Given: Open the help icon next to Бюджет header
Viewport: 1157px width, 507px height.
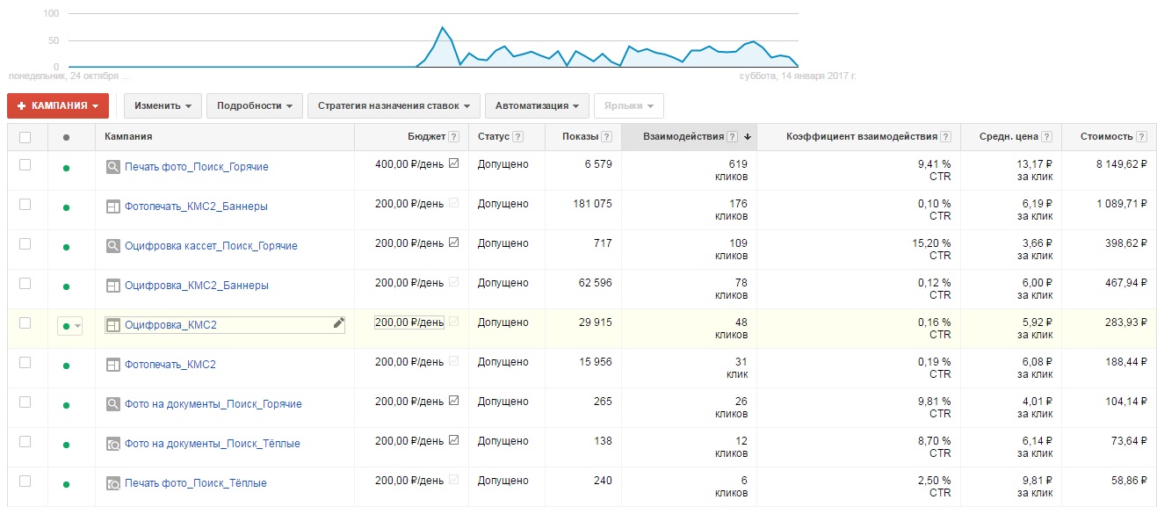Looking at the screenshot, I should pyautogui.click(x=453, y=137).
